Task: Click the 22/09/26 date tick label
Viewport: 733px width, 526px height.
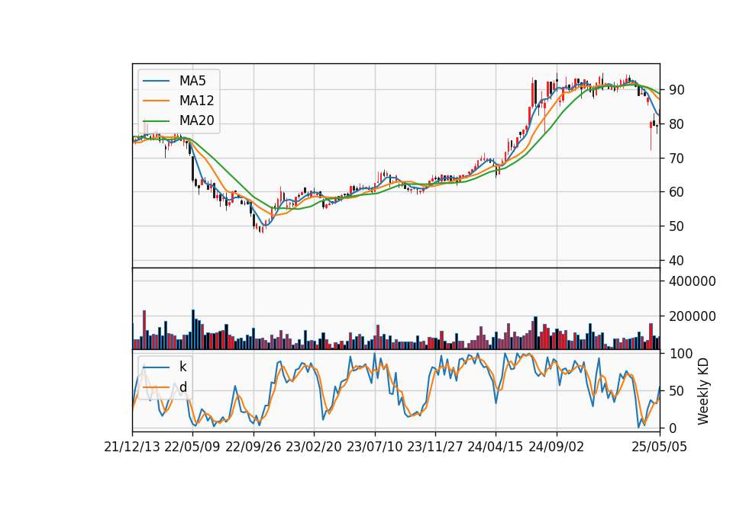Action: click(253, 447)
